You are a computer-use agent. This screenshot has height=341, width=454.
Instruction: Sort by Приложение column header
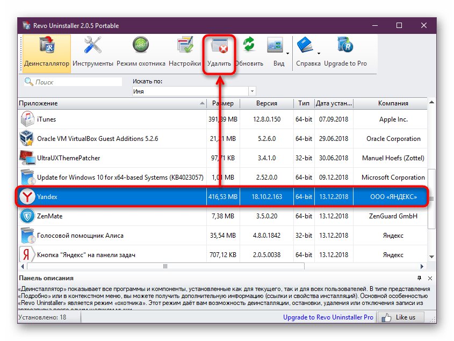coord(107,103)
